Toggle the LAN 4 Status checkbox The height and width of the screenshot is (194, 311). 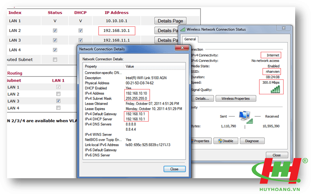click(55, 50)
